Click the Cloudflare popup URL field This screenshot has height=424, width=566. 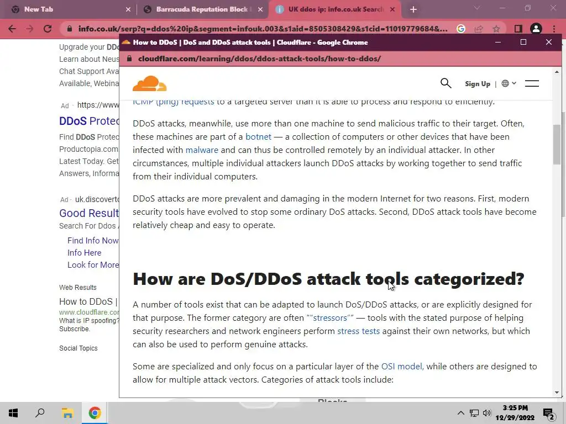coord(259,59)
